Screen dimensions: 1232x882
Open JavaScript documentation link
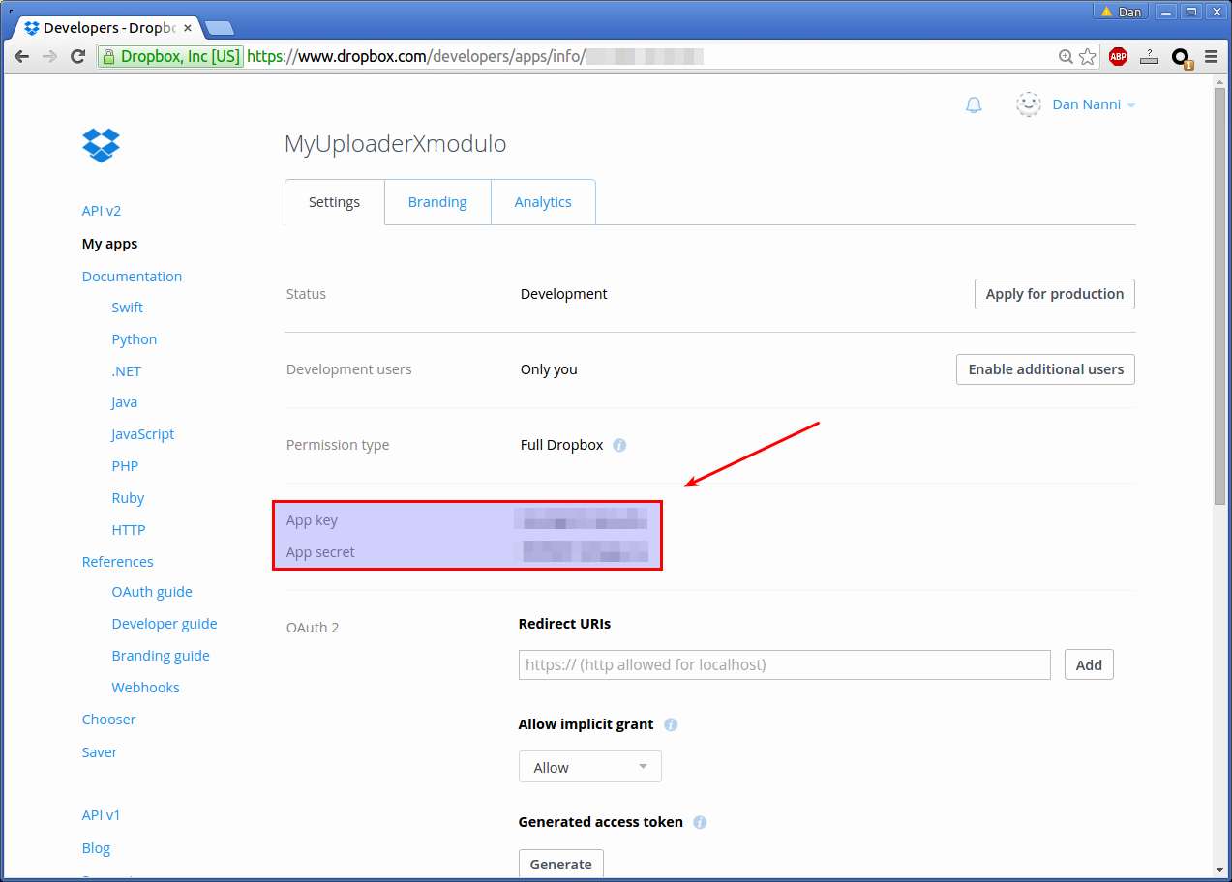pyautogui.click(x=143, y=434)
